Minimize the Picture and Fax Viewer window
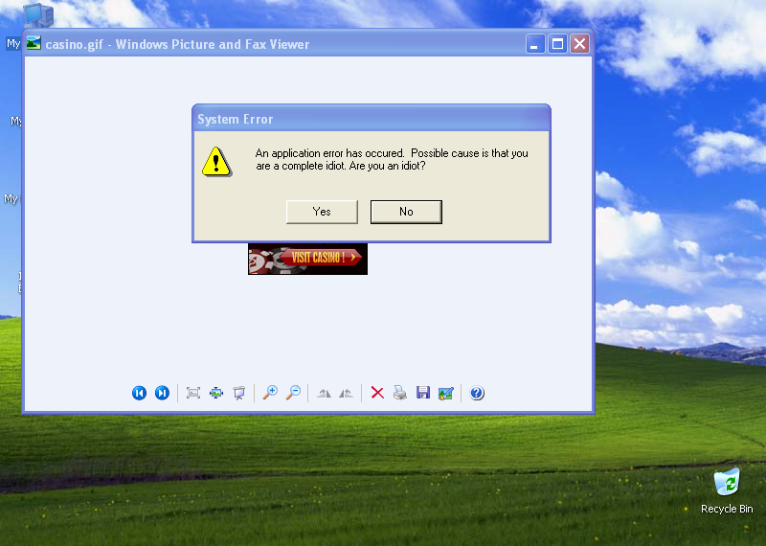Screen dimensions: 766x546 [x=535, y=44]
